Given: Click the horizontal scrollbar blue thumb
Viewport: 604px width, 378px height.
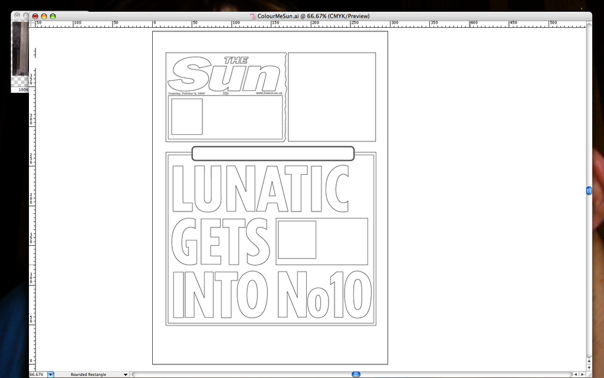Looking at the screenshot, I should point(356,374).
